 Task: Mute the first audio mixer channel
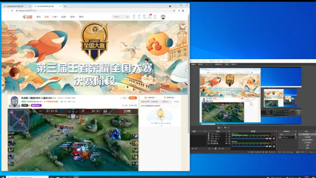click(x=270, y=139)
